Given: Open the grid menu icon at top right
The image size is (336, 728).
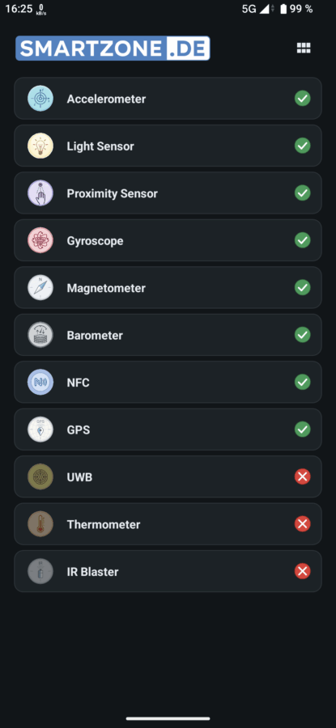Looking at the screenshot, I should tap(304, 49).
